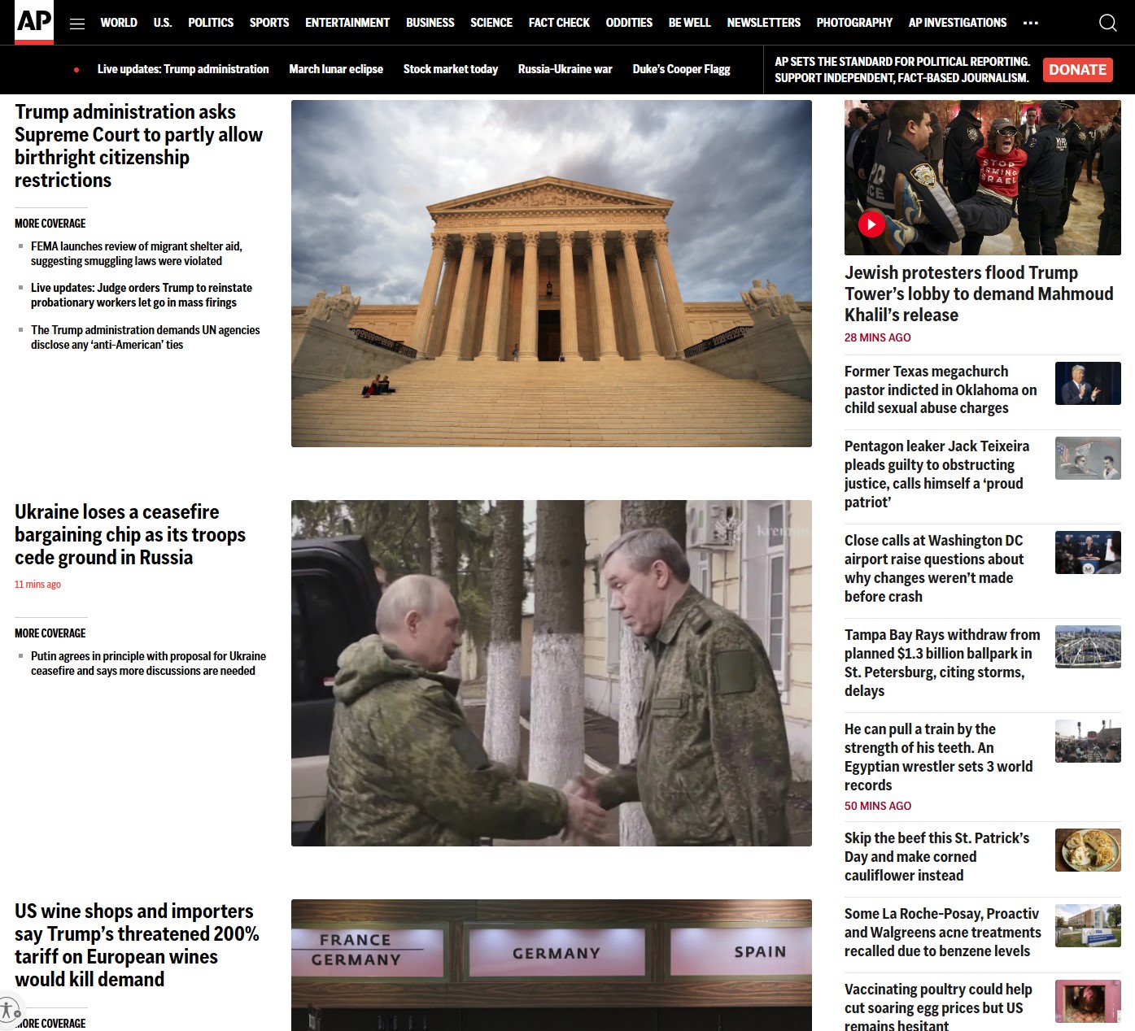This screenshot has height=1031, width=1135.
Task: Open the Newsletters page
Action: pos(764,23)
